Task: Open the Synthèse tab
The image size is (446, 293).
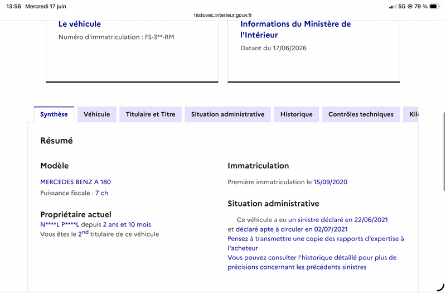Action: [54, 114]
